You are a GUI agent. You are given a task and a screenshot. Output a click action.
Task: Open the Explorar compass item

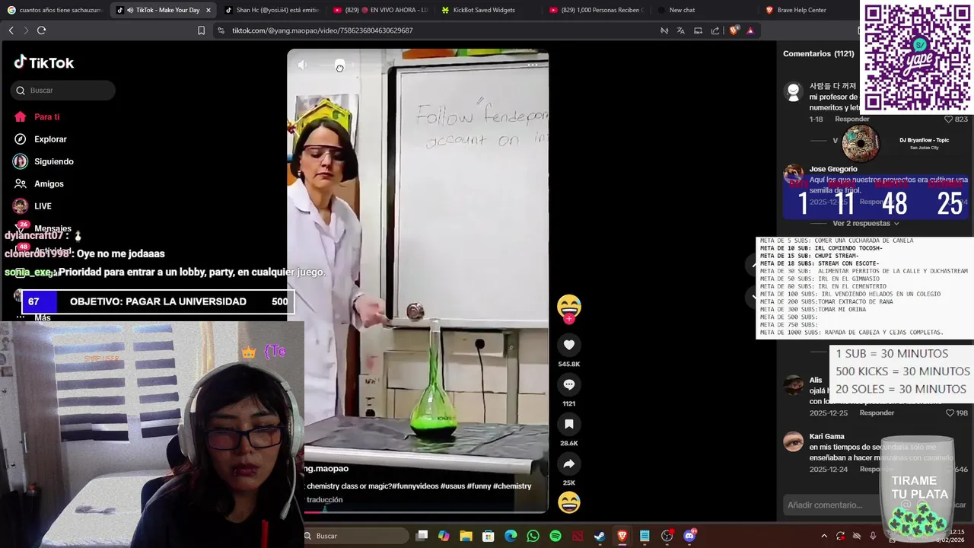click(41, 139)
